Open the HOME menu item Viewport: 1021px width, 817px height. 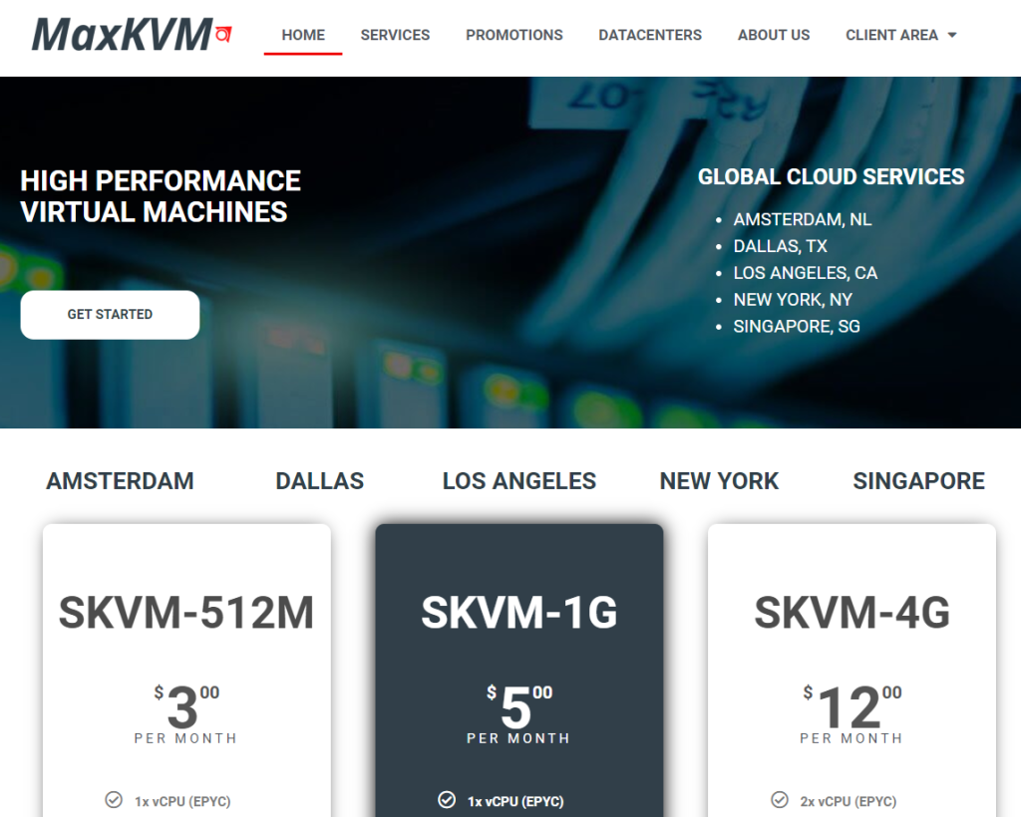click(303, 35)
